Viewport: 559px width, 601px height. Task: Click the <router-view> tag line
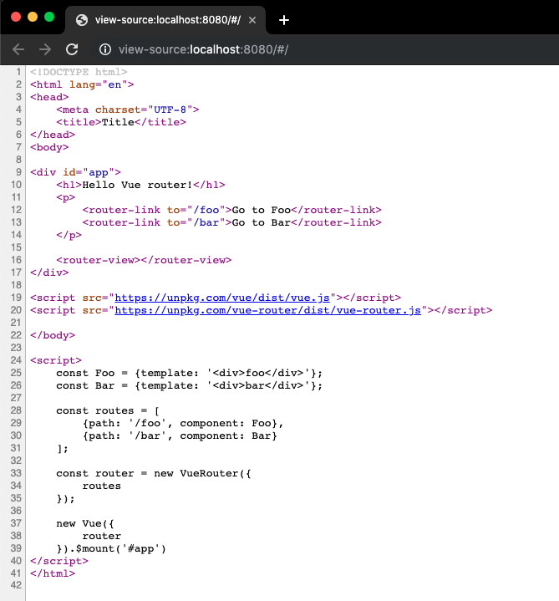point(144,260)
